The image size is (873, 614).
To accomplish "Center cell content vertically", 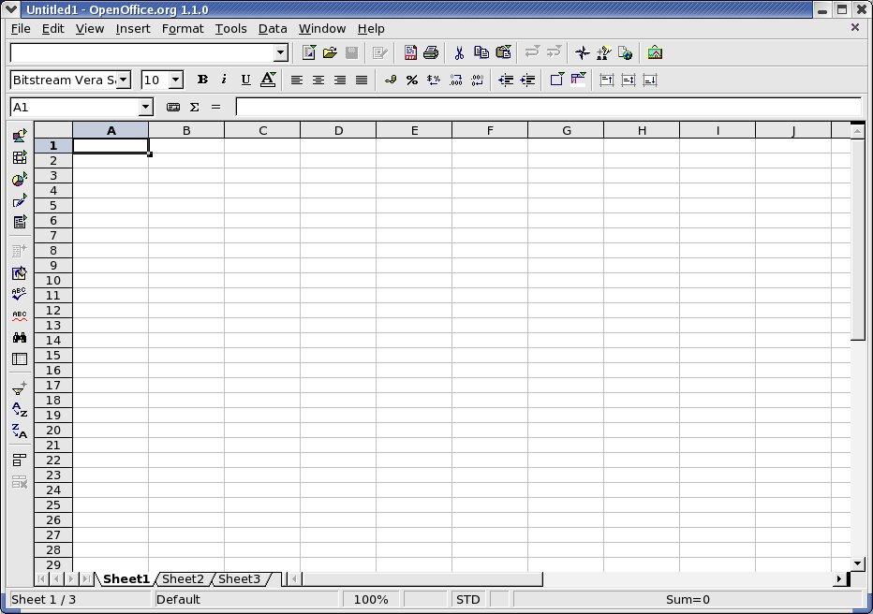I will (628, 80).
